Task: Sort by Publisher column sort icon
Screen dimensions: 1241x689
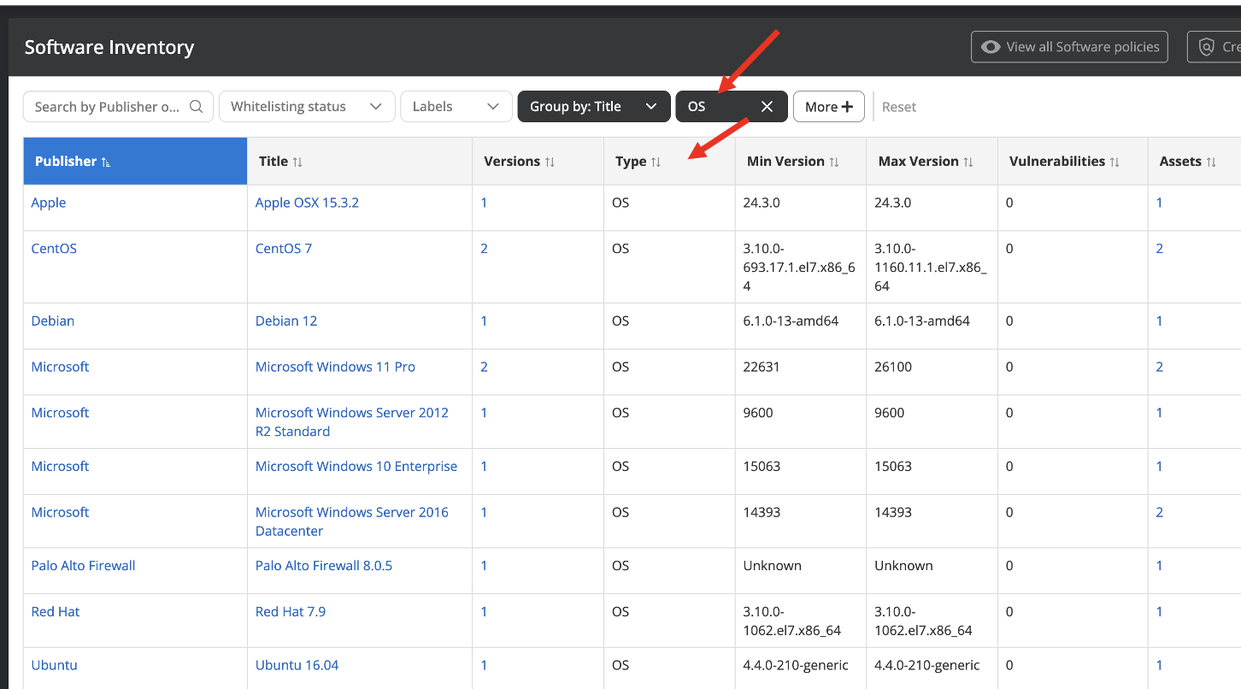Action: coord(106,162)
